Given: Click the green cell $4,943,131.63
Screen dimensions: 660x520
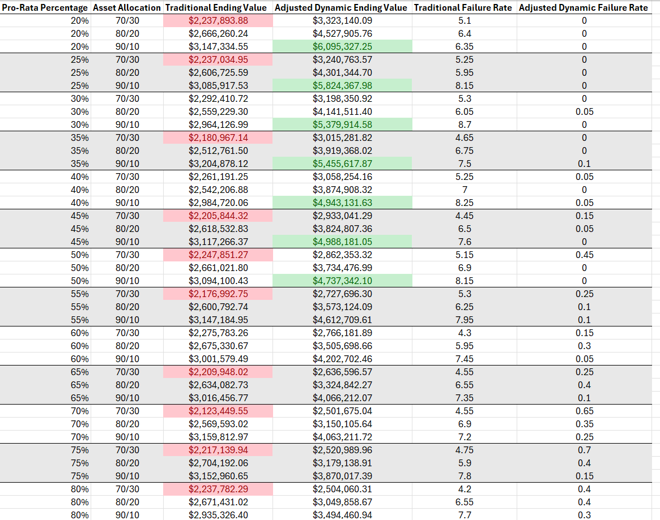Looking at the screenshot, I should tap(342, 203).
